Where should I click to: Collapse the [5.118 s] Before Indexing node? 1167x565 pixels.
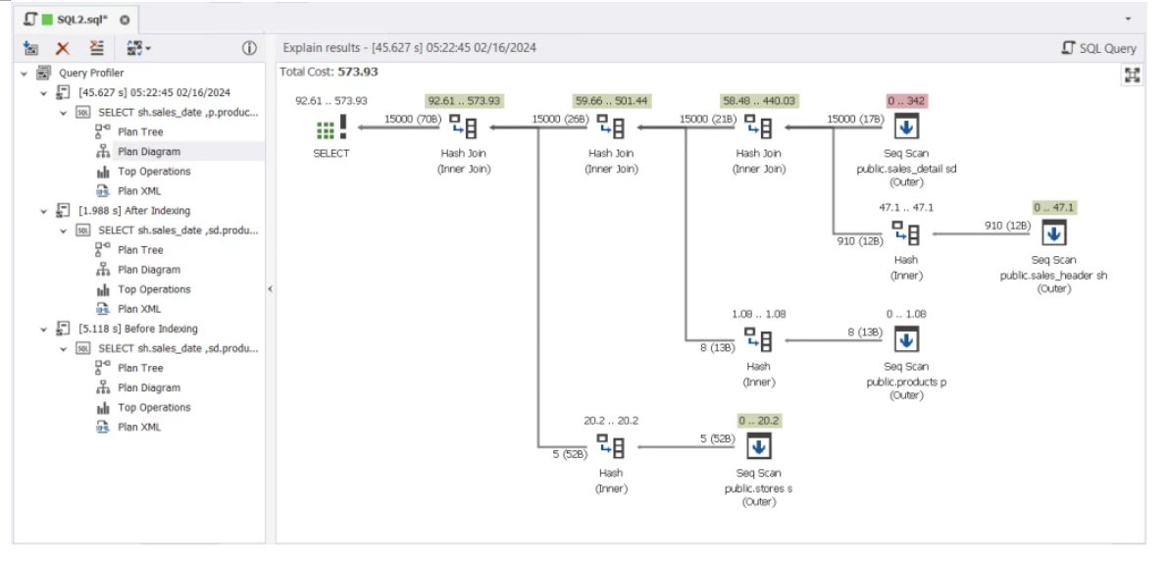coord(43,329)
